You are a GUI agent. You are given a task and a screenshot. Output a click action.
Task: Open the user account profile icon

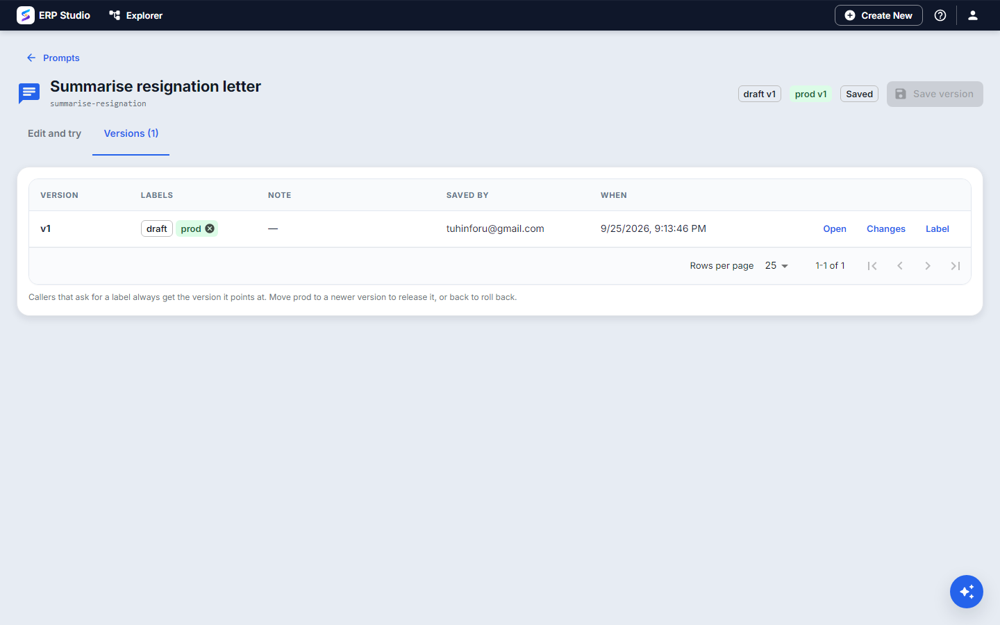click(973, 15)
